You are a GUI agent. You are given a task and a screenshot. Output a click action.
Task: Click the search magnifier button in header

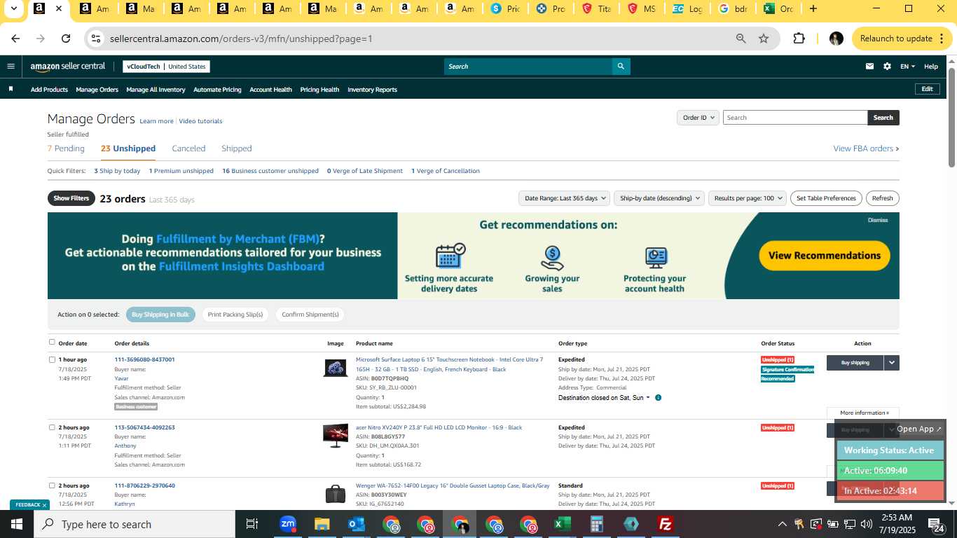(x=621, y=67)
